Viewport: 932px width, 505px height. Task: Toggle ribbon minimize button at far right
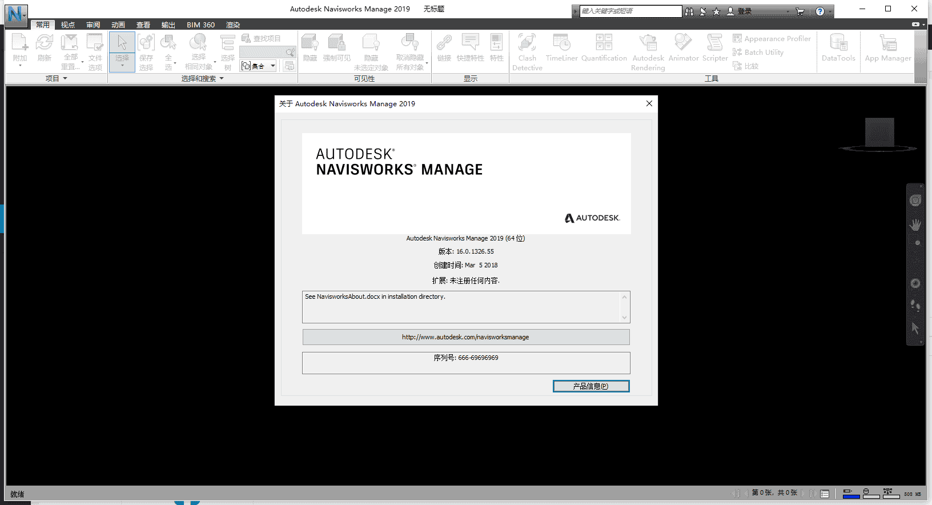coord(917,25)
